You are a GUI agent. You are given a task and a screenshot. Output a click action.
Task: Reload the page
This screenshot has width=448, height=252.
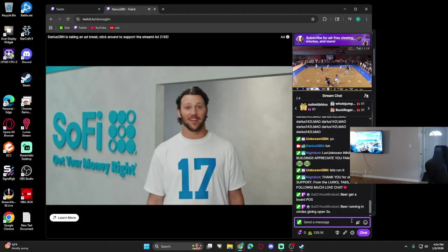pos(68,19)
